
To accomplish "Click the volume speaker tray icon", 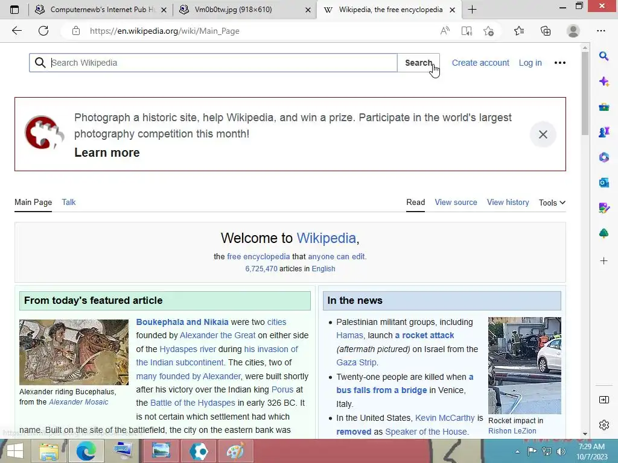I will pyautogui.click(x=561, y=452).
